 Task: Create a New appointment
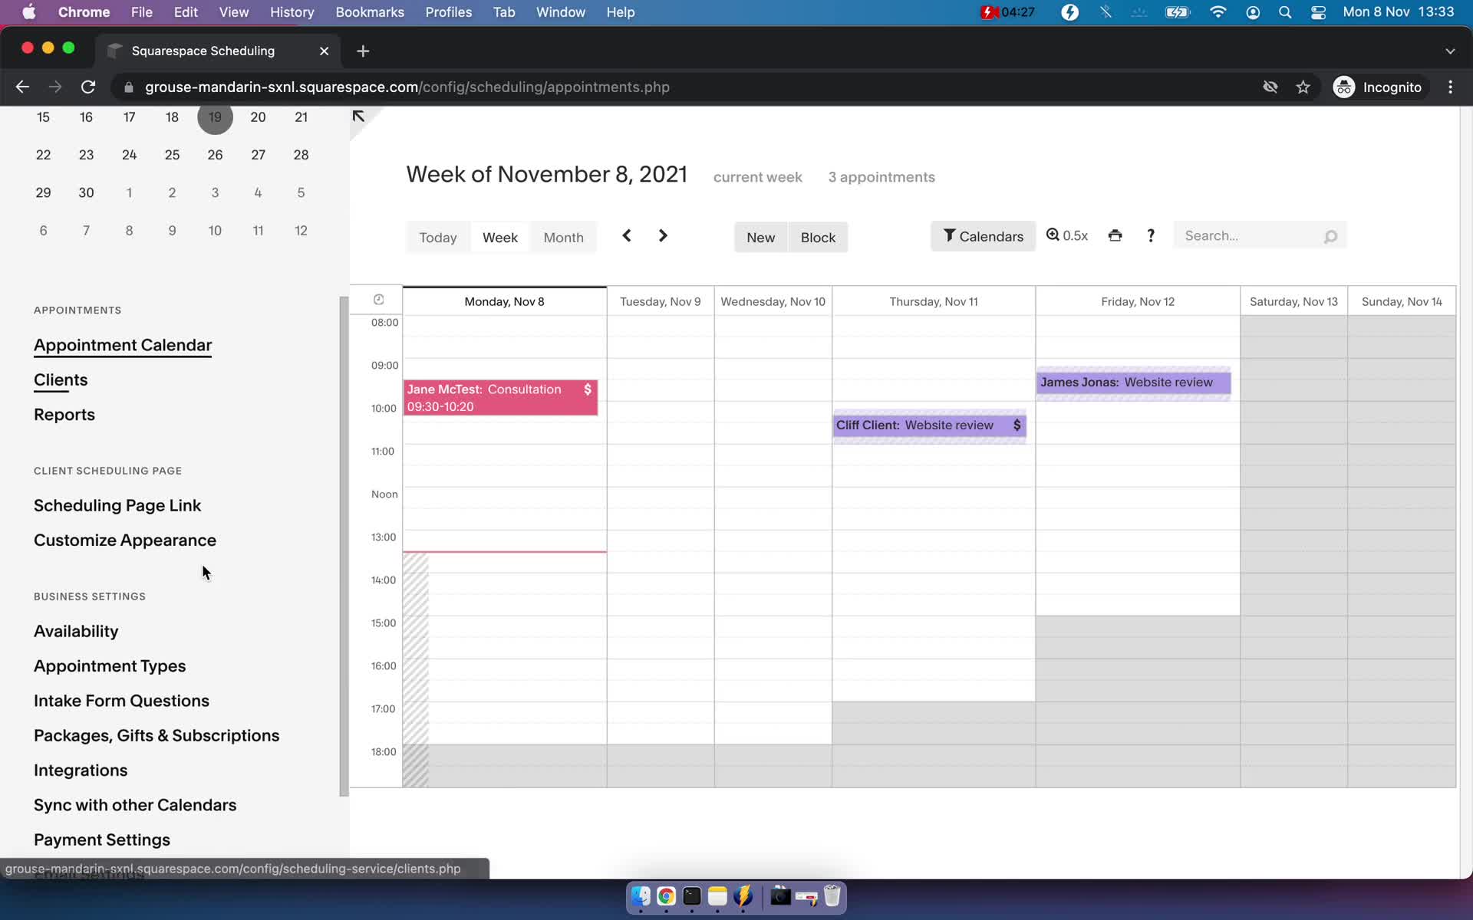tap(760, 238)
